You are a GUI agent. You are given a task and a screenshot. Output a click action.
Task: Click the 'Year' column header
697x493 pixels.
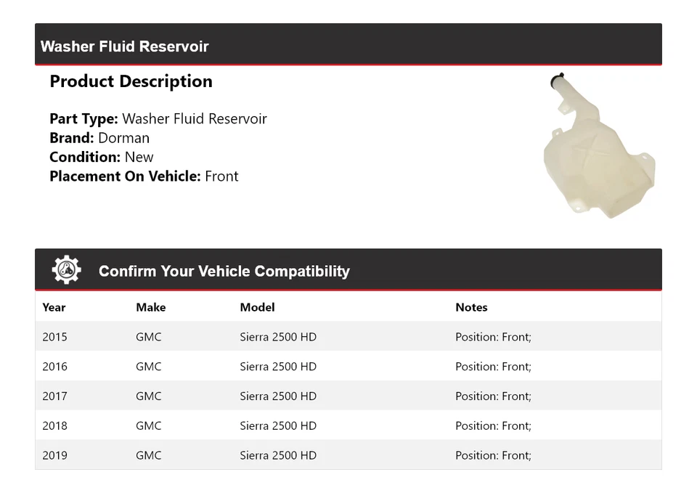tap(54, 307)
